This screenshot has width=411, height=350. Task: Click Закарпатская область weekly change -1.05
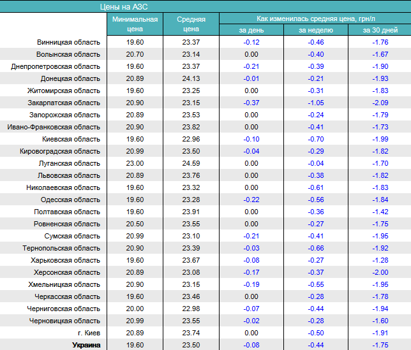(315, 103)
